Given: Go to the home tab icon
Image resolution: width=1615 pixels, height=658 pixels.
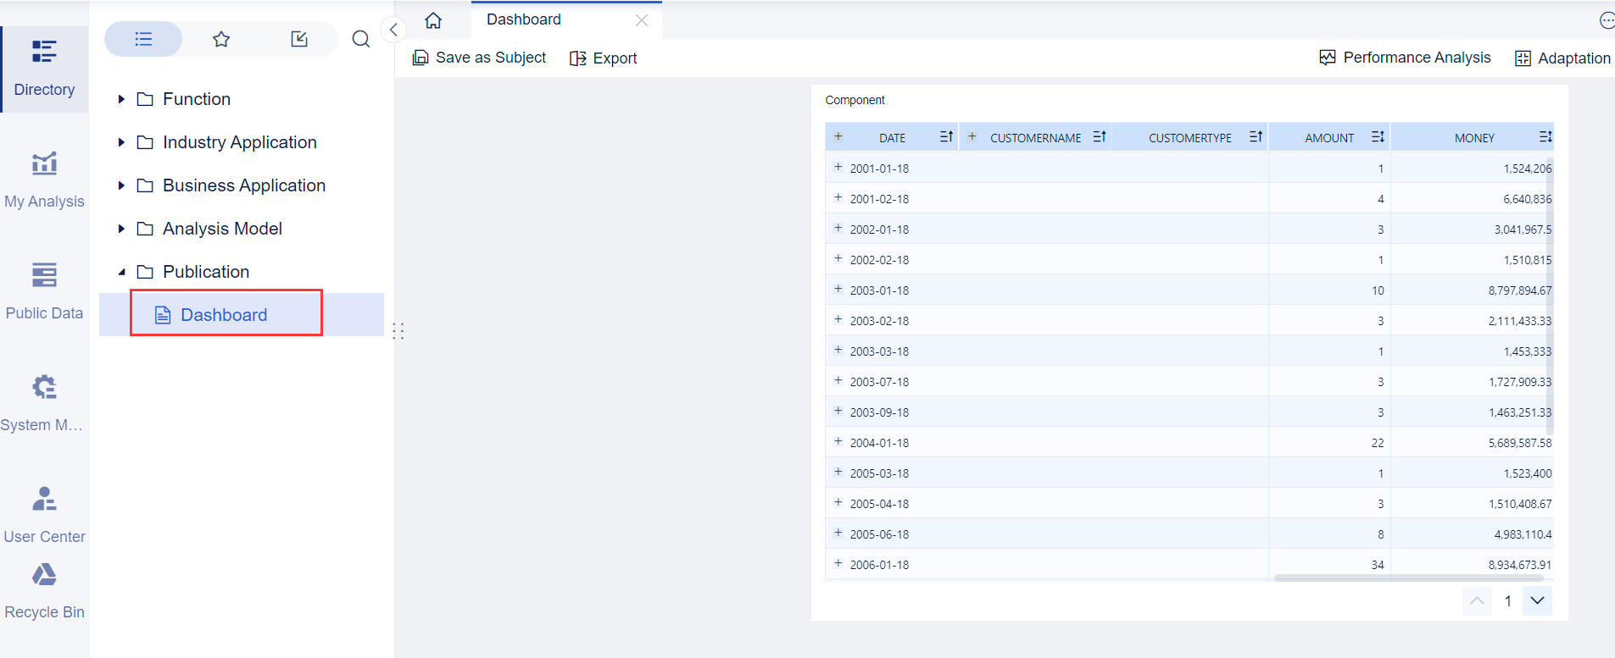Looking at the screenshot, I should (433, 20).
